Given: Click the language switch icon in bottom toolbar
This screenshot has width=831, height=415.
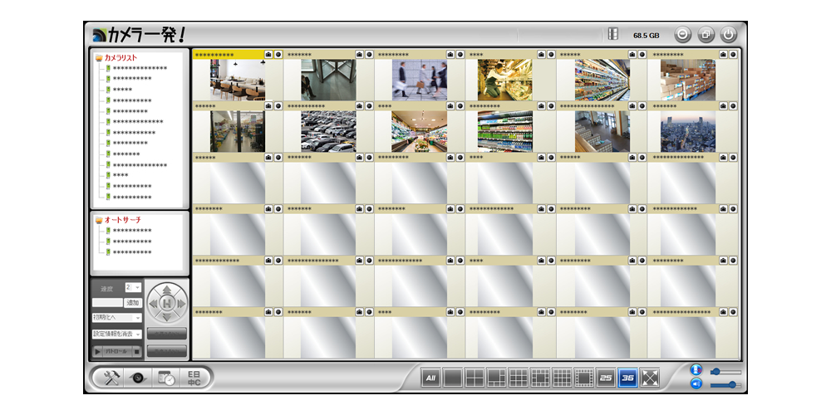Looking at the screenshot, I should pyautogui.click(x=195, y=378).
